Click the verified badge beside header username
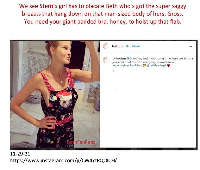Image resolution: width=200 pixels, height=170 pixels. coord(127,46)
